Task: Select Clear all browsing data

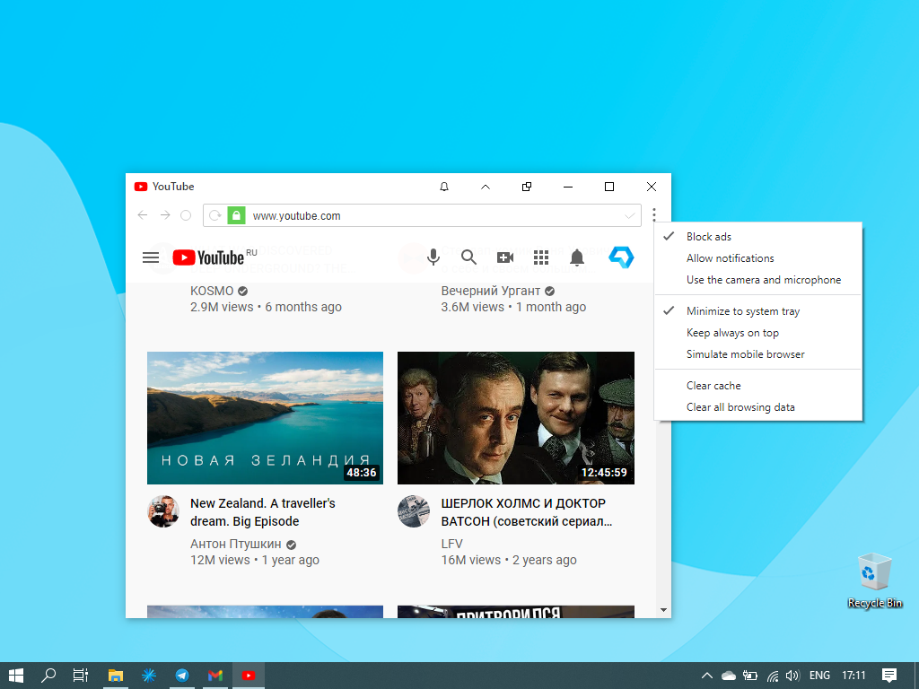Action: tap(758, 407)
